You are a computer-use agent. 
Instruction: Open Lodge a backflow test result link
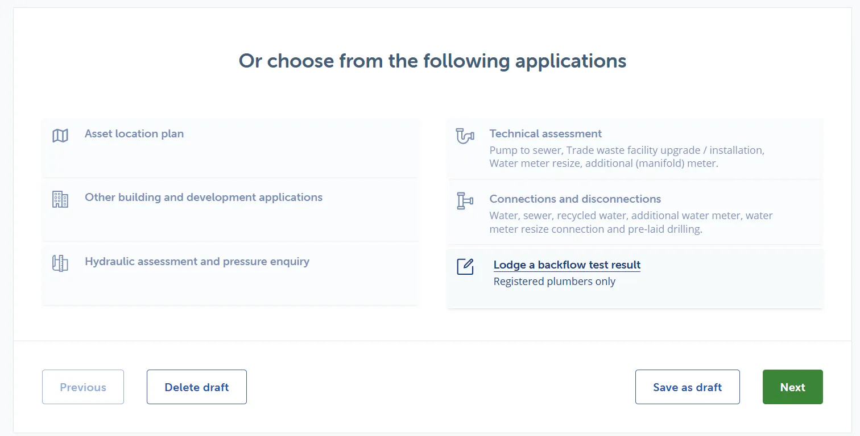567,265
